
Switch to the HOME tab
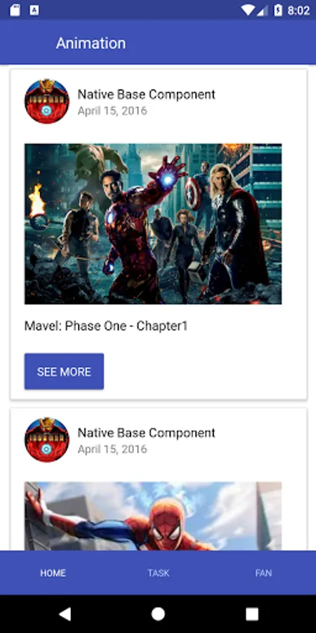tap(53, 573)
